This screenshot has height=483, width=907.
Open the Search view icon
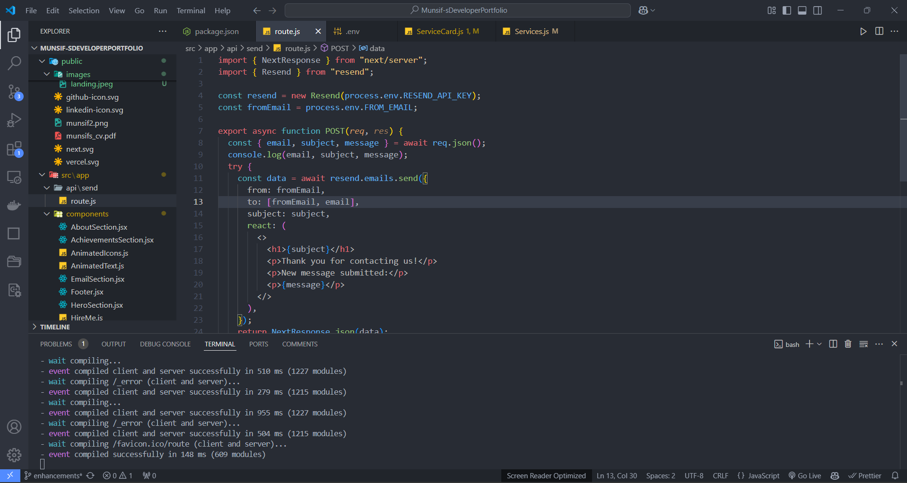click(x=14, y=63)
